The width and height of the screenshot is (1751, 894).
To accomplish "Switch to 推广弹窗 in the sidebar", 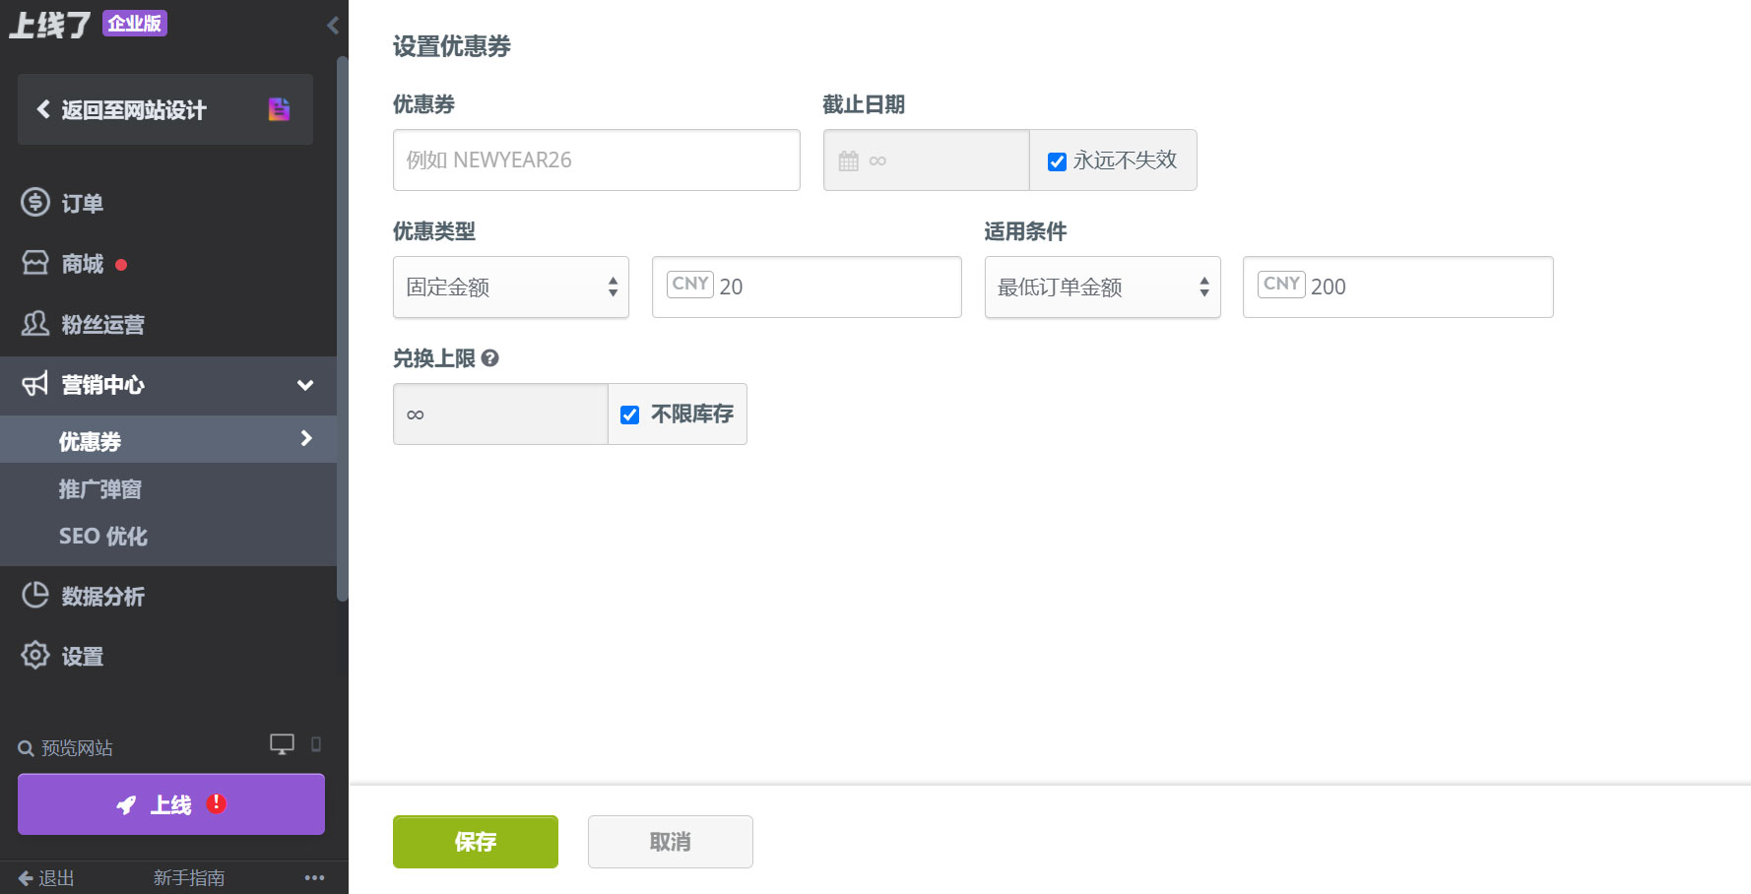I will pyautogui.click(x=99, y=488).
